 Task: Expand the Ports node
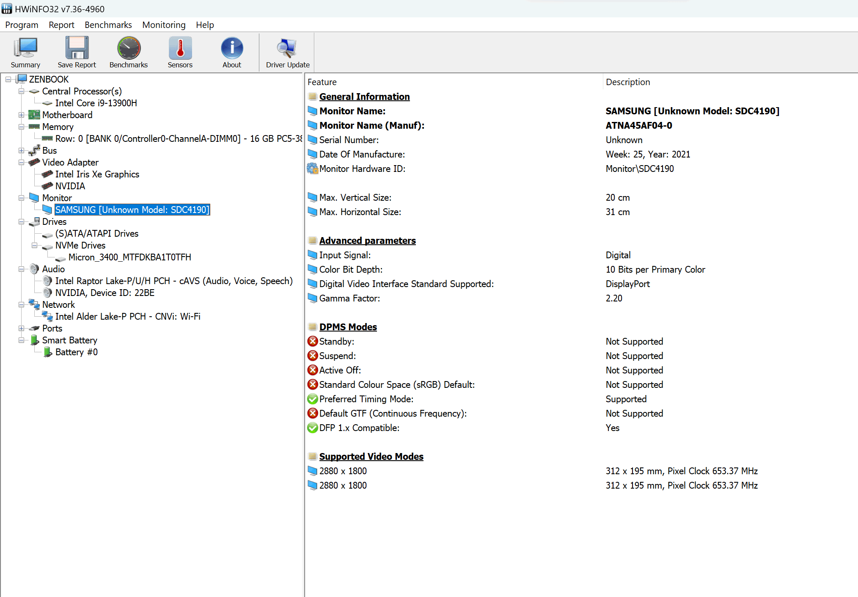click(x=21, y=328)
